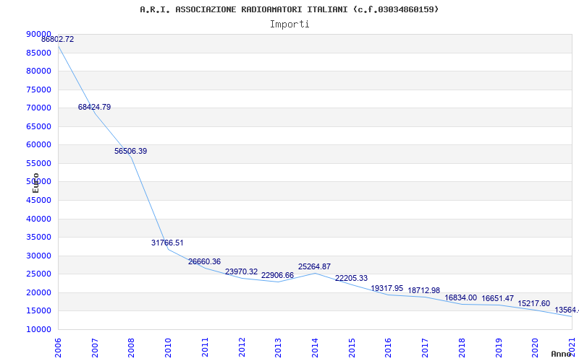This screenshot has height=361, width=579.
Task: Click the 2015 x-axis year label
Action: point(352,347)
